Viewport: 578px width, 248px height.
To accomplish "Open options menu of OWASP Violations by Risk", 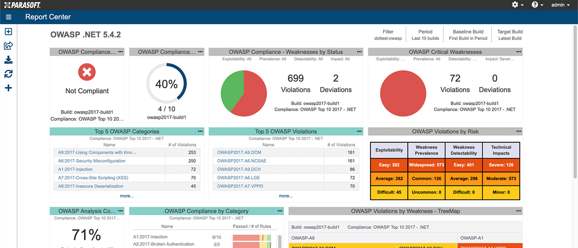I will (519, 131).
